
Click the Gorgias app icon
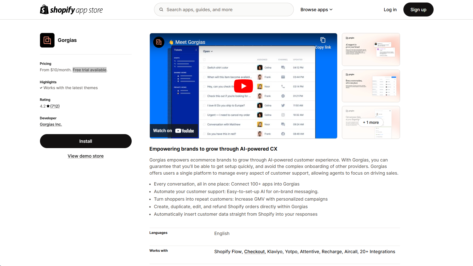pyautogui.click(x=47, y=40)
